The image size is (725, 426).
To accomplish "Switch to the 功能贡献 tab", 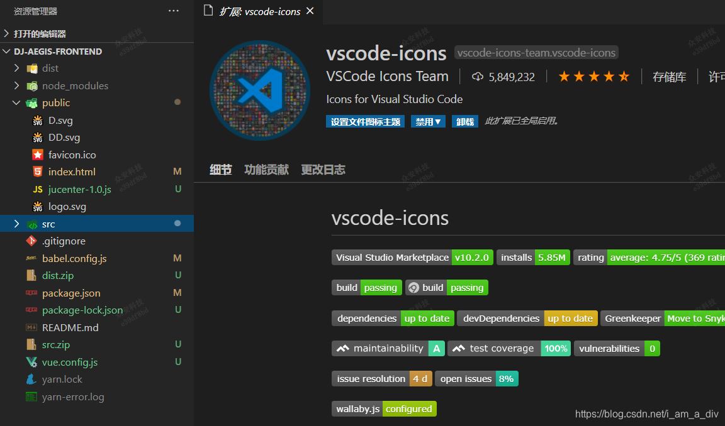I will tap(266, 170).
